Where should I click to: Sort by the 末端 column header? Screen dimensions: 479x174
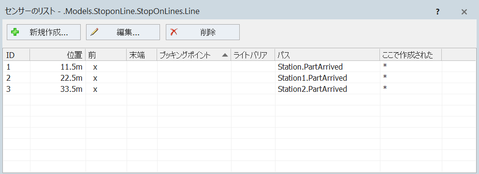pyautogui.click(x=142, y=55)
